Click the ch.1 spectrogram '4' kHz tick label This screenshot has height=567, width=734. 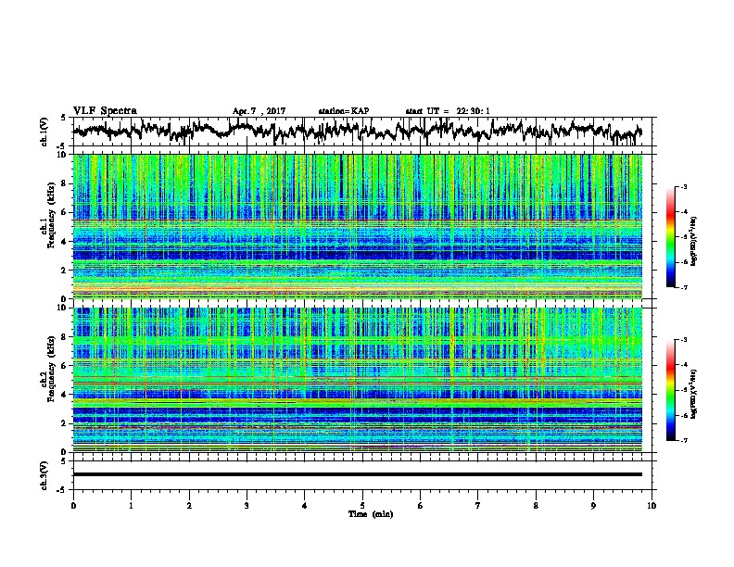(65, 242)
